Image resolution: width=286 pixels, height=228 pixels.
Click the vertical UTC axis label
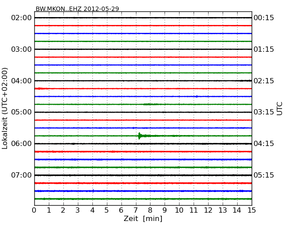tap(279, 109)
